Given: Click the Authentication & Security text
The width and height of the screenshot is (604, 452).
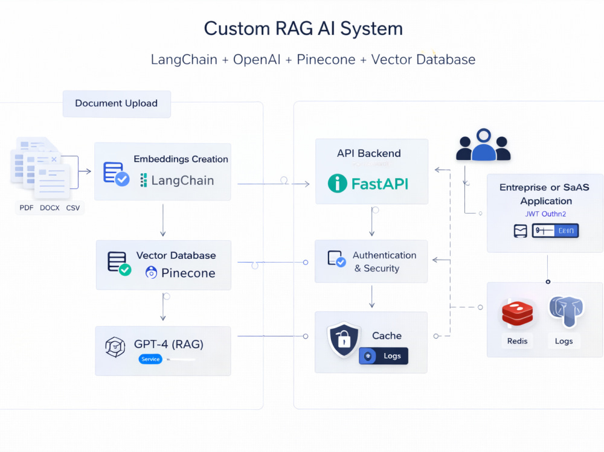Looking at the screenshot, I should [x=384, y=262].
